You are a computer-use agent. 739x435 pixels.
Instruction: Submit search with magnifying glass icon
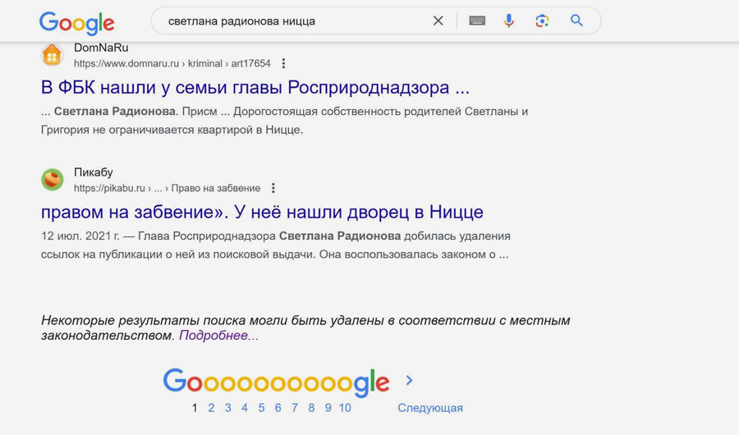click(576, 21)
